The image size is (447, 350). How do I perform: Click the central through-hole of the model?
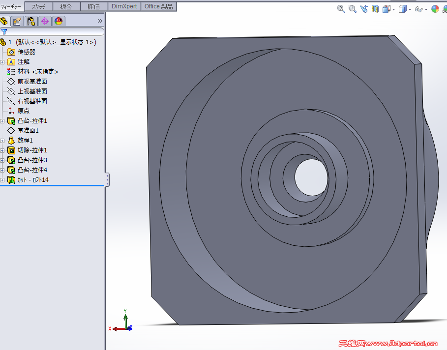(311, 177)
